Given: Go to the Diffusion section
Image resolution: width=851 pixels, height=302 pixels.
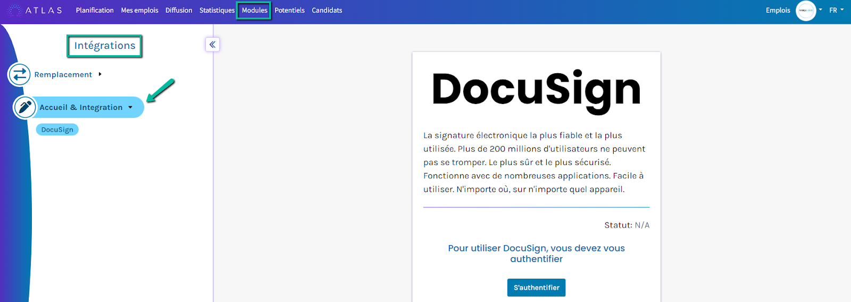Looking at the screenshot, I should (x=179, y=10).
